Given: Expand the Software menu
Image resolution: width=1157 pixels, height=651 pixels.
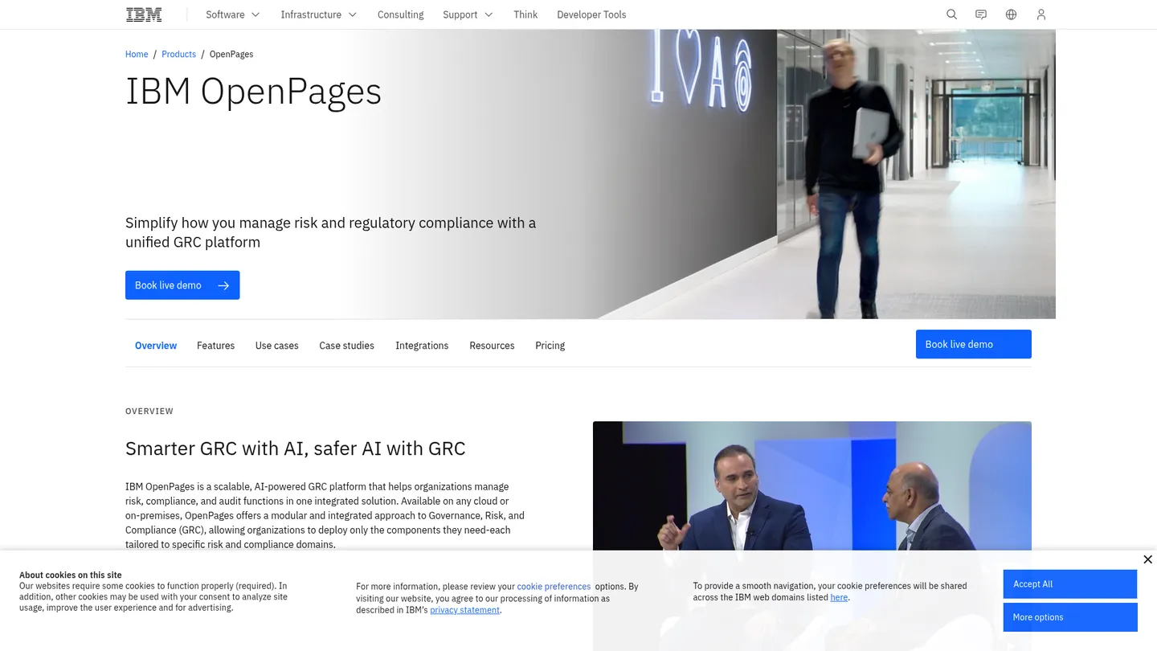Looking at the screenshot, I should pyautogui.click(x=233, y=14).
